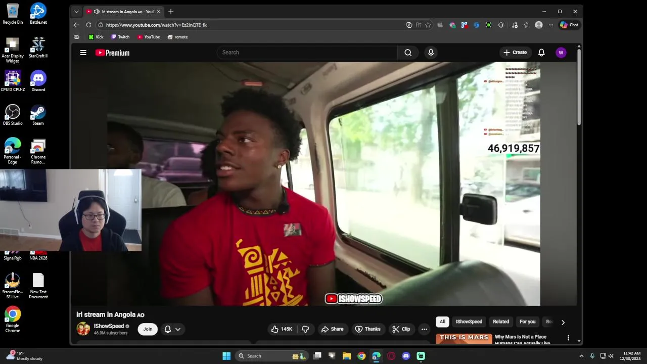
Task: Show hidden system tray icons chevron
Action: (581, 356)
